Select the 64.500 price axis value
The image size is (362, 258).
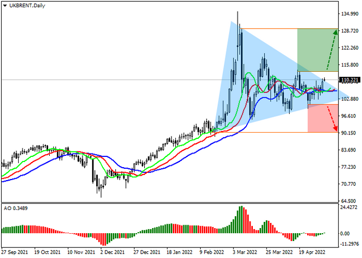tap(348, 201)
